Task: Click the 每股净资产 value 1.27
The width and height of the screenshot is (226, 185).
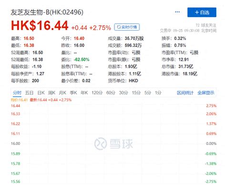Action: pos(40,74)
